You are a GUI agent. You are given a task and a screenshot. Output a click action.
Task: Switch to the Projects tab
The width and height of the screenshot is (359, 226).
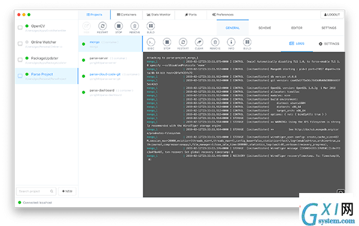point(95,14)
